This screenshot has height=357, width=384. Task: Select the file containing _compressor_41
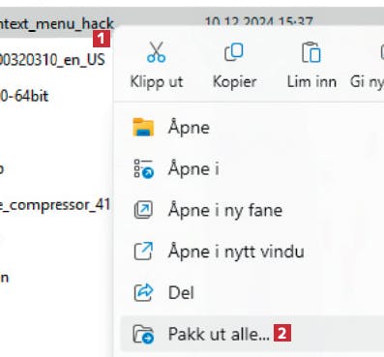[55, 205]
